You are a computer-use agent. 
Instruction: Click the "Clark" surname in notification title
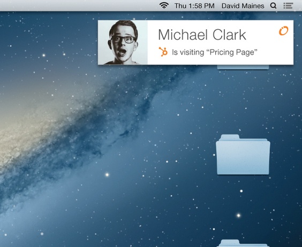point(229,35)
